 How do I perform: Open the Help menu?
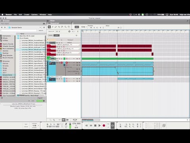(50, 15)
